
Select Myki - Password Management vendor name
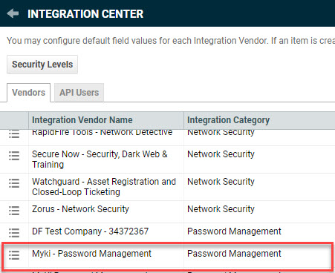(x=91, y=254)
